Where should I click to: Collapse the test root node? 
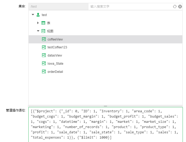tap(33, 15)
